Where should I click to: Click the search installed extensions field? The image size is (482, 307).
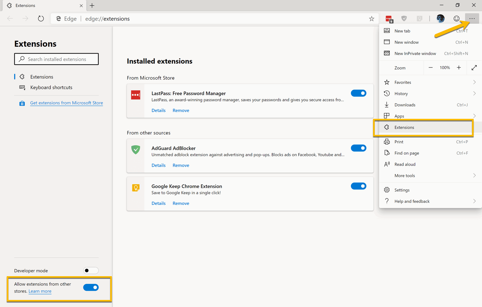[56, 59]
